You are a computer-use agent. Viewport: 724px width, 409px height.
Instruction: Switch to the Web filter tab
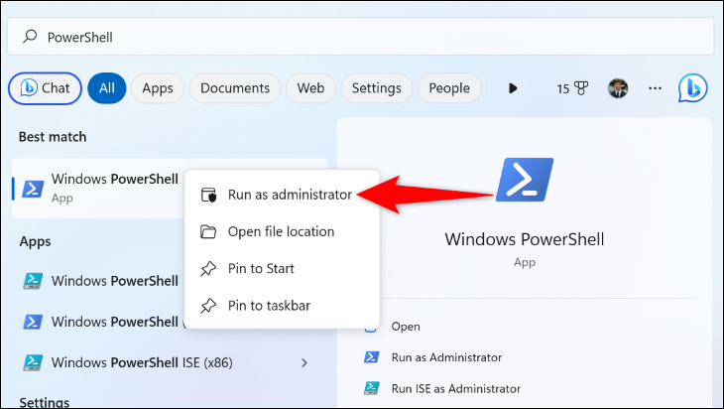tap(310, 88)
